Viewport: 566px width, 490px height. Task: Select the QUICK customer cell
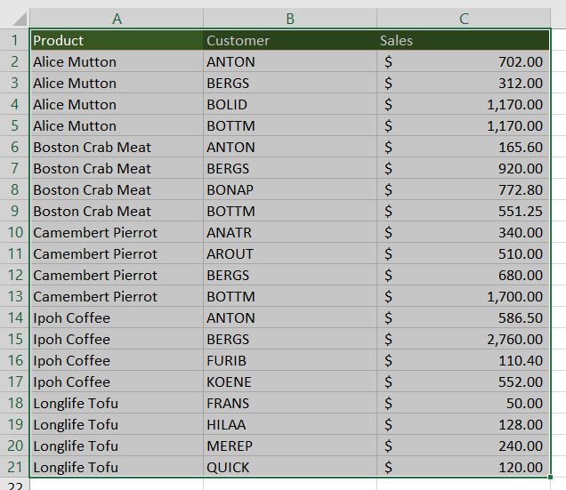pyautogui.click(x=290, y=467)
